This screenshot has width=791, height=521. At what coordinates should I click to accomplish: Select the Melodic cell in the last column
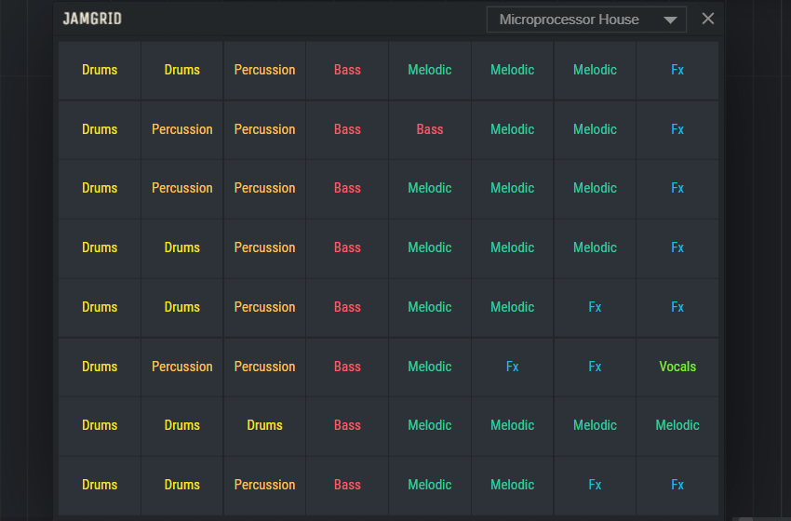click(x=677, y=425)
